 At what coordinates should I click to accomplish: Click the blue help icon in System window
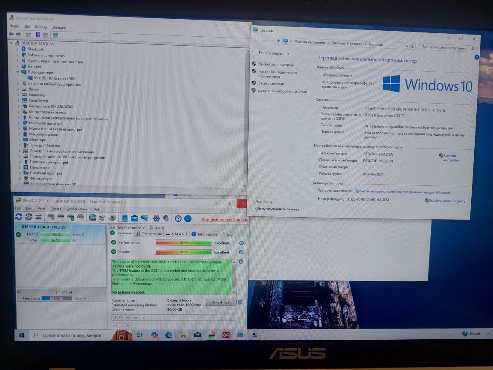[476, 57]
